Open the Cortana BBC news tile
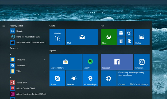Viewport: 167px width, 99px height. (133, 78)
